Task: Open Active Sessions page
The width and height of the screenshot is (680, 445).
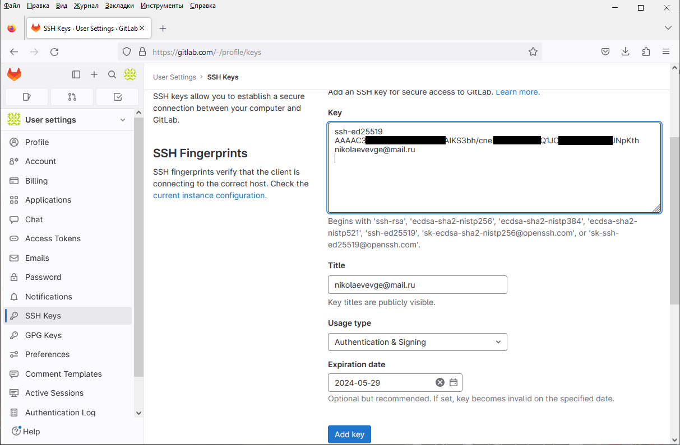Action: coord(68,393)
